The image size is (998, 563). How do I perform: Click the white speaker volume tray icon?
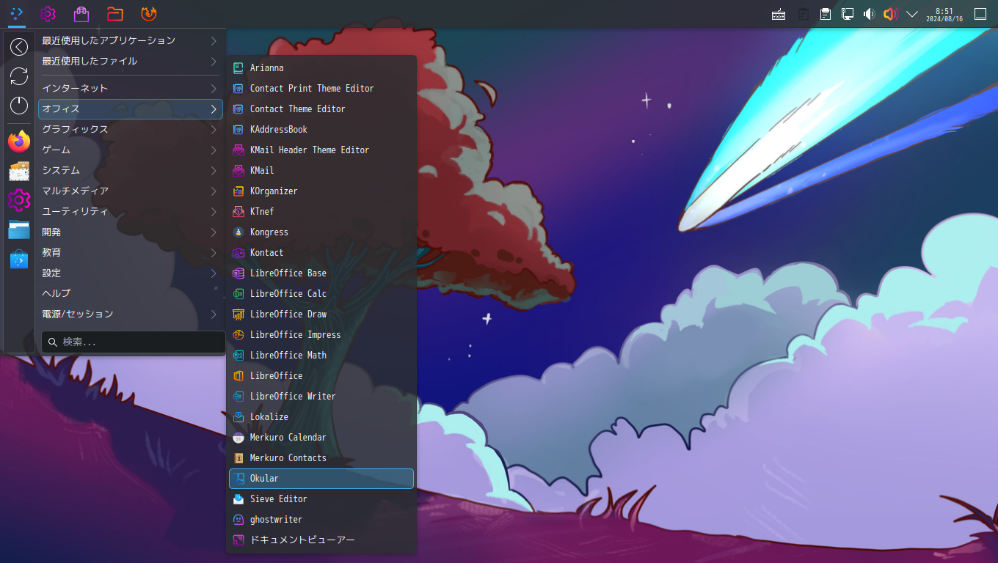coord(870,14)
